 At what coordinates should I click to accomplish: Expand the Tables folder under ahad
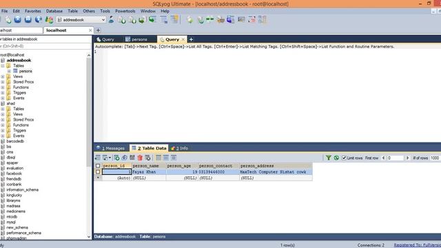3,109
